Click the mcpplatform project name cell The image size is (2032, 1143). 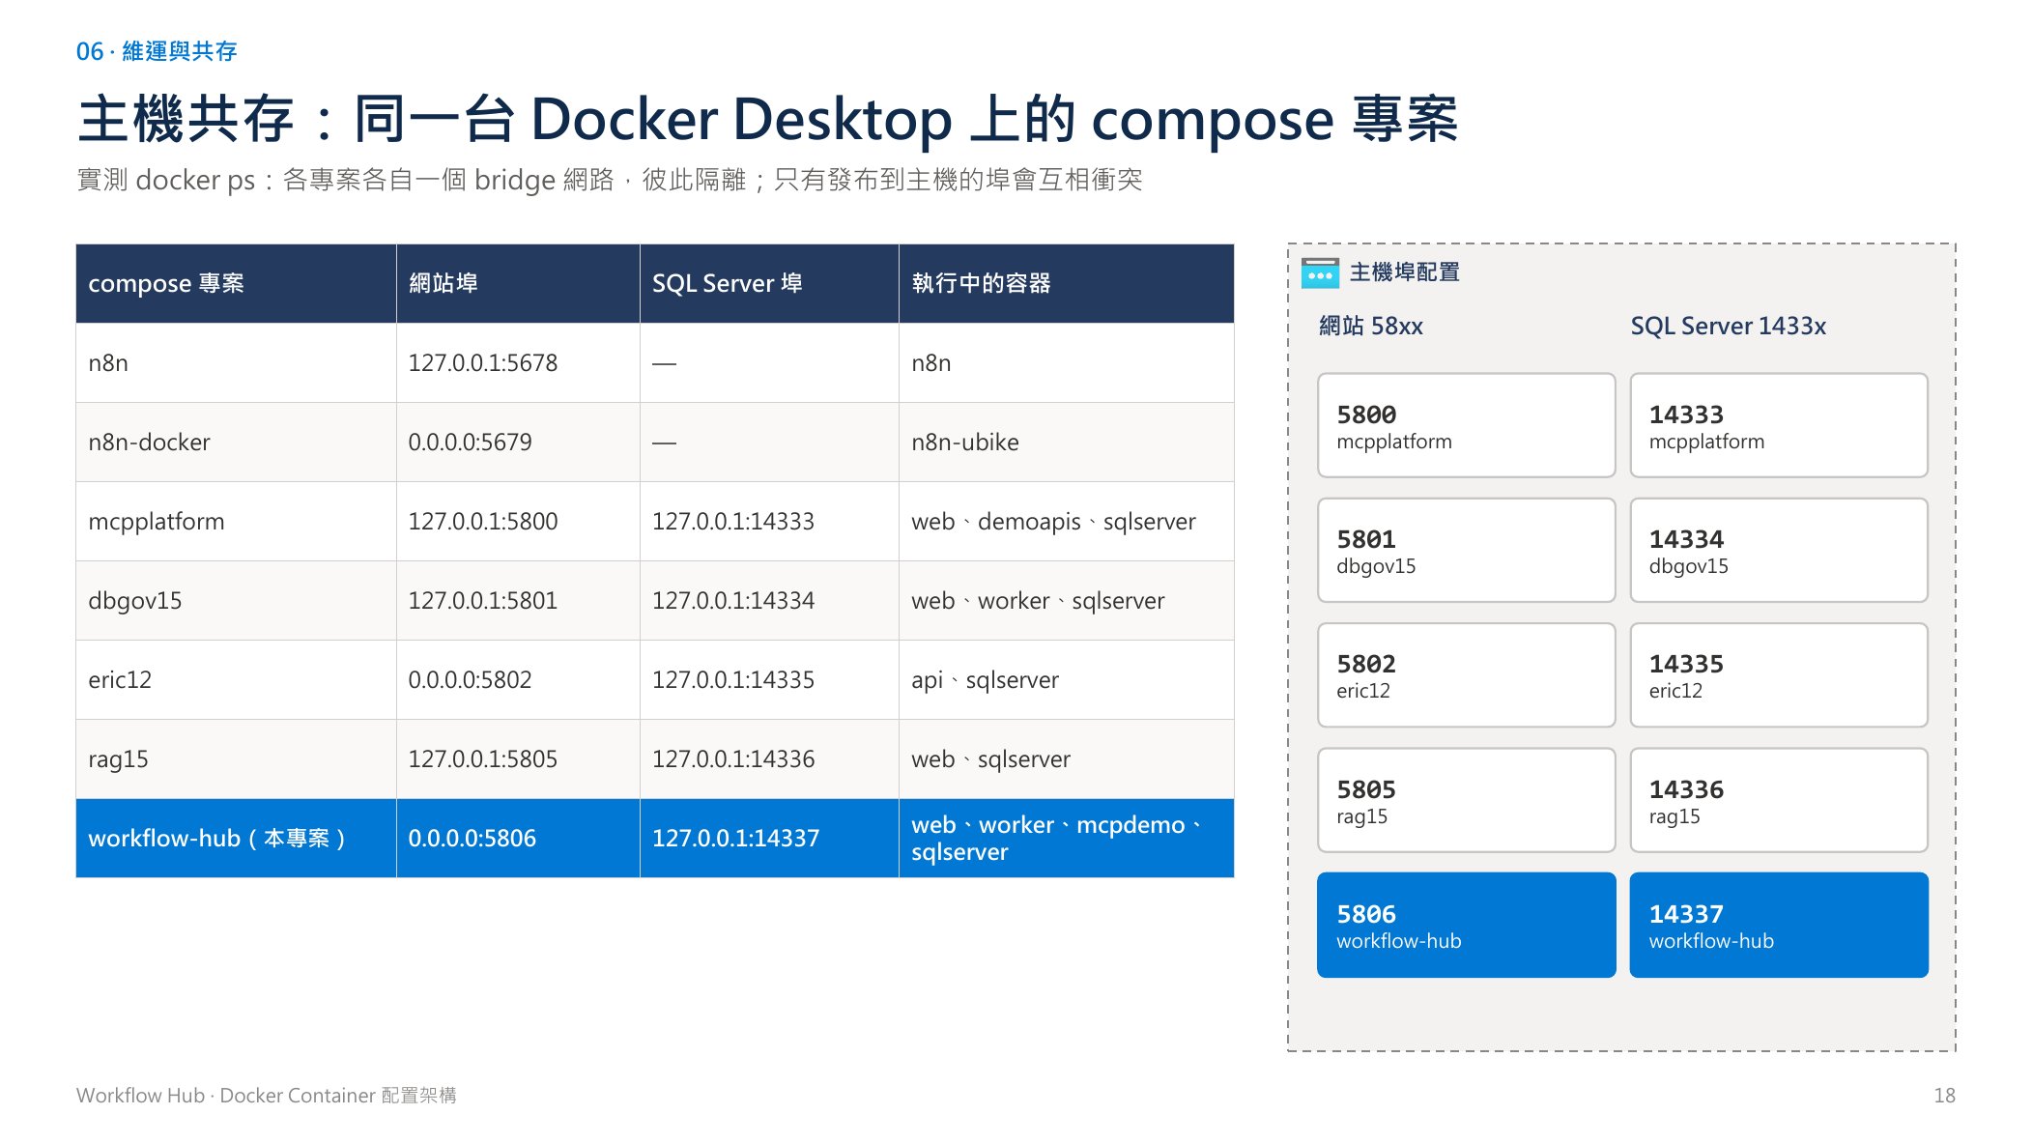[x=236, y=522]
